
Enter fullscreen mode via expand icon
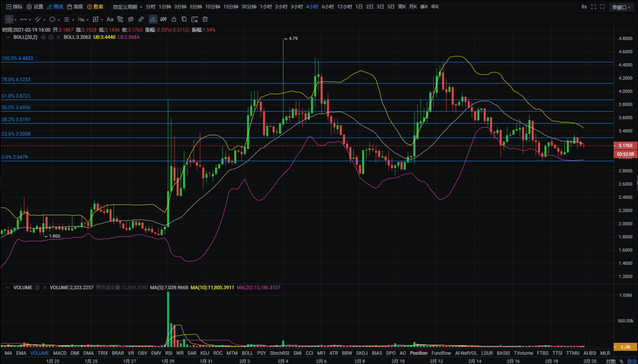click(x=593, y=7)
